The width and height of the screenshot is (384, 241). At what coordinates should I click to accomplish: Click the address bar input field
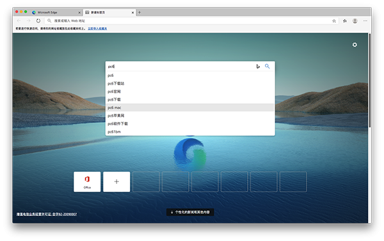(191, 21)
